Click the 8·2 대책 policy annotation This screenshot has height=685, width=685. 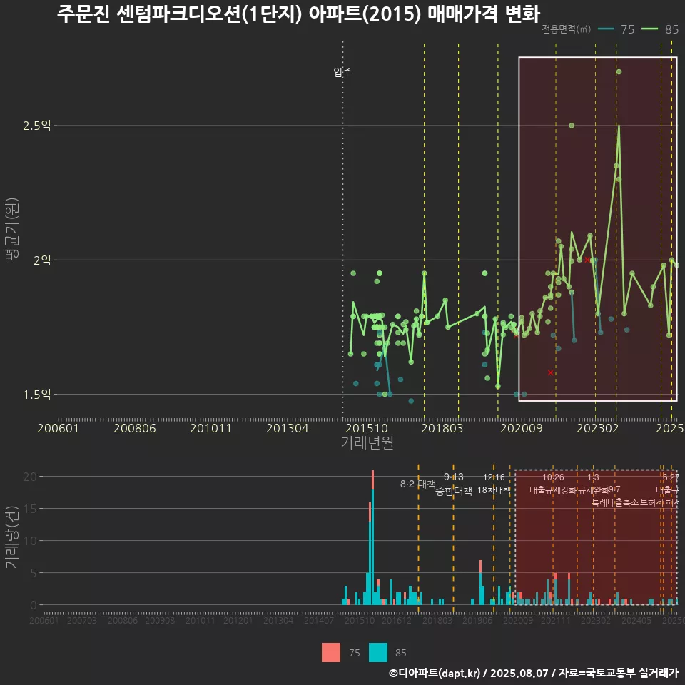(x=417, y=484)
